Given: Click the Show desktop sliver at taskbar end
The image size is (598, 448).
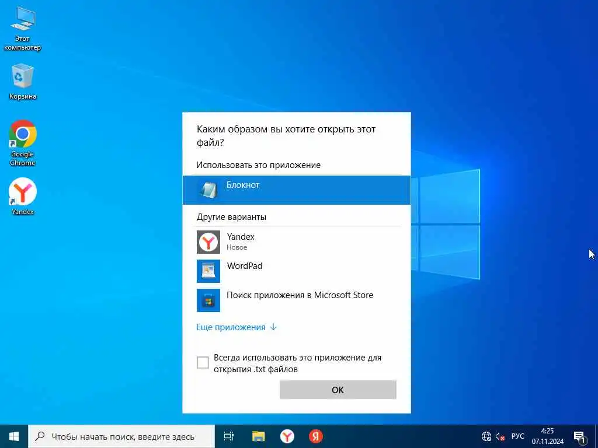Looking at the screenshot, I should pos(596,436).
